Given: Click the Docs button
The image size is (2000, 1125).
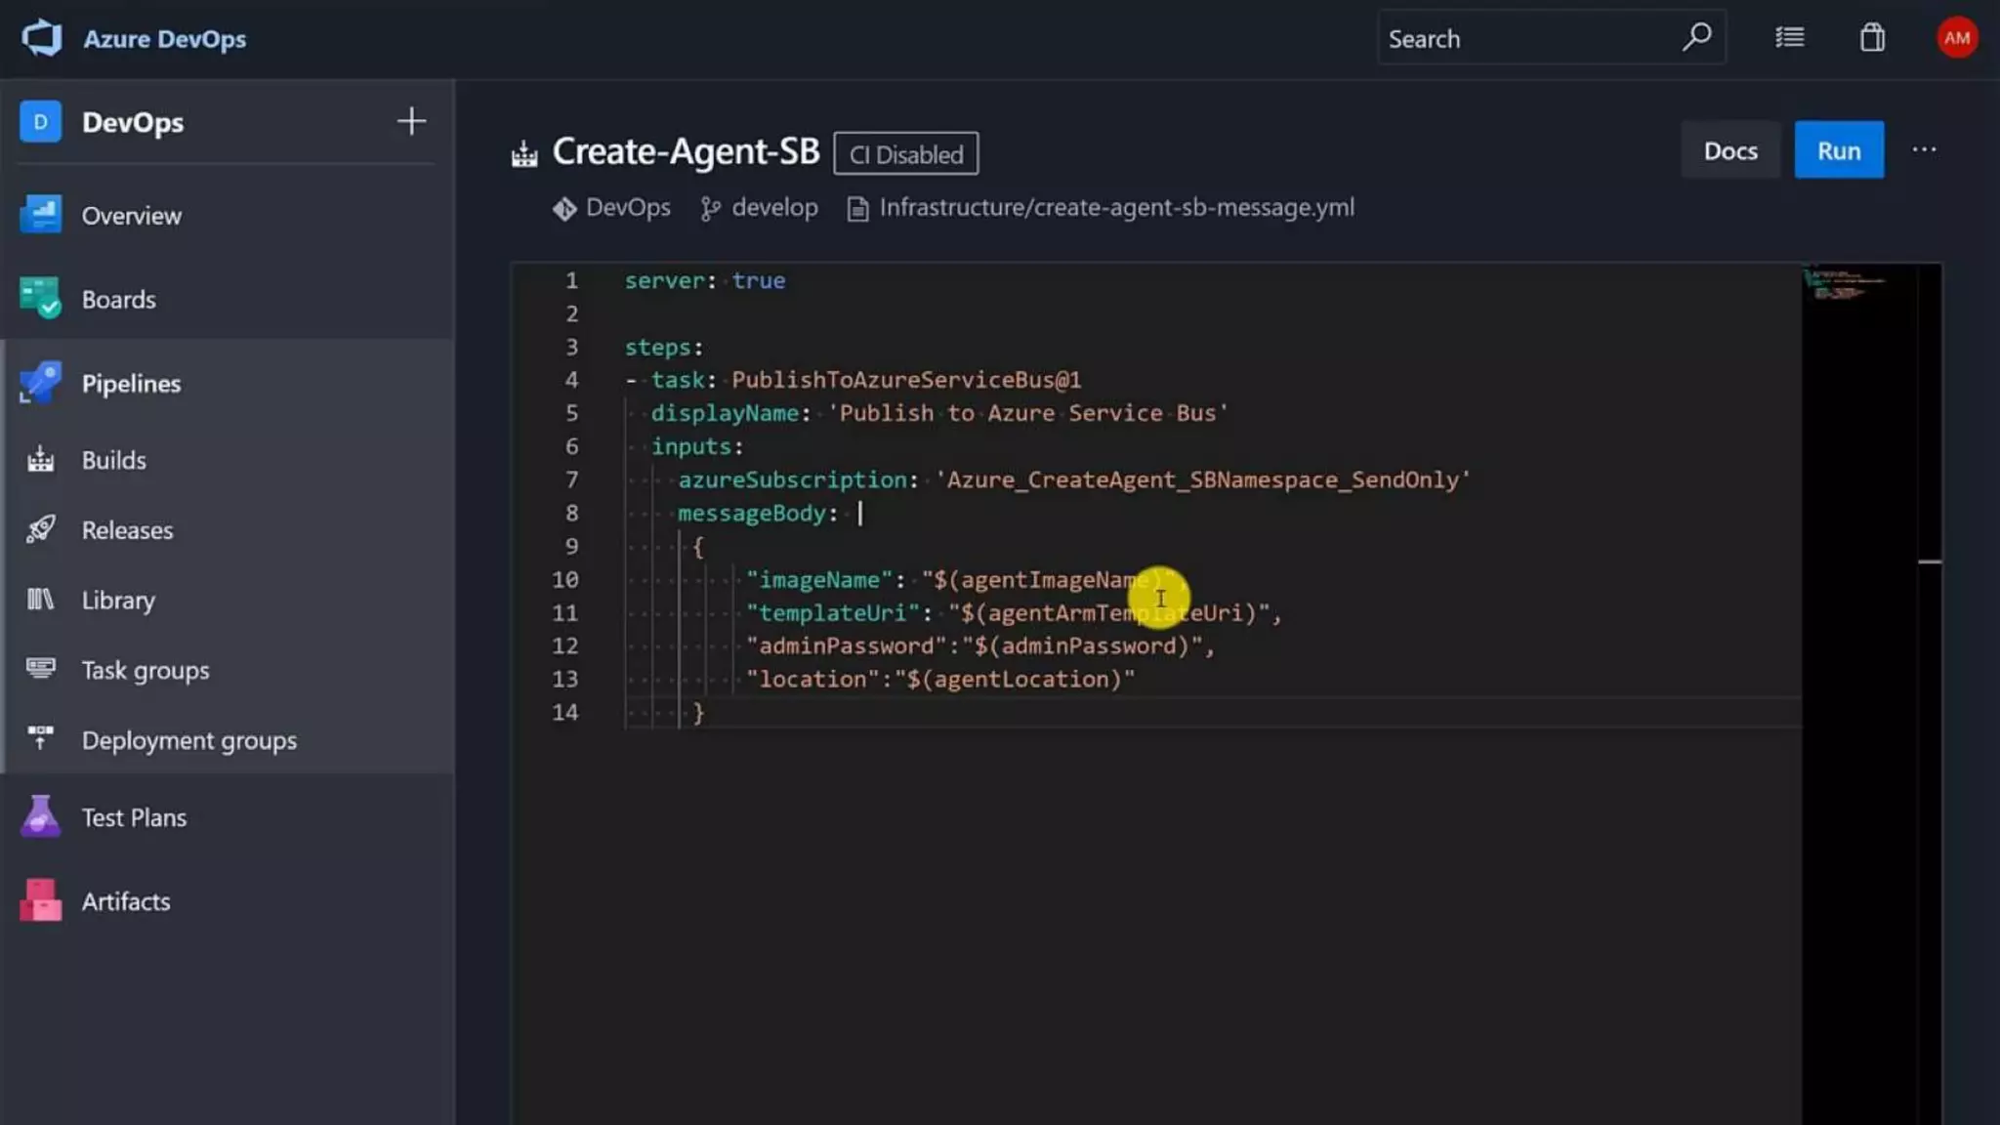Looking at the screenshot, I should tap(1729, 151).
